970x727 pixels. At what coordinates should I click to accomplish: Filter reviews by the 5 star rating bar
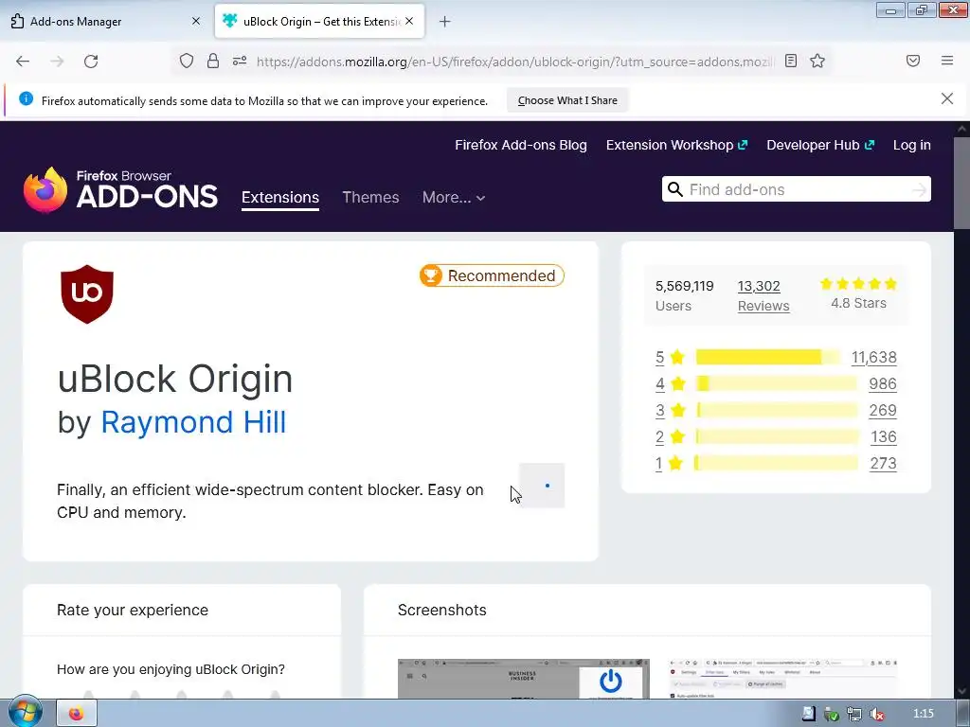pos(768,357)
